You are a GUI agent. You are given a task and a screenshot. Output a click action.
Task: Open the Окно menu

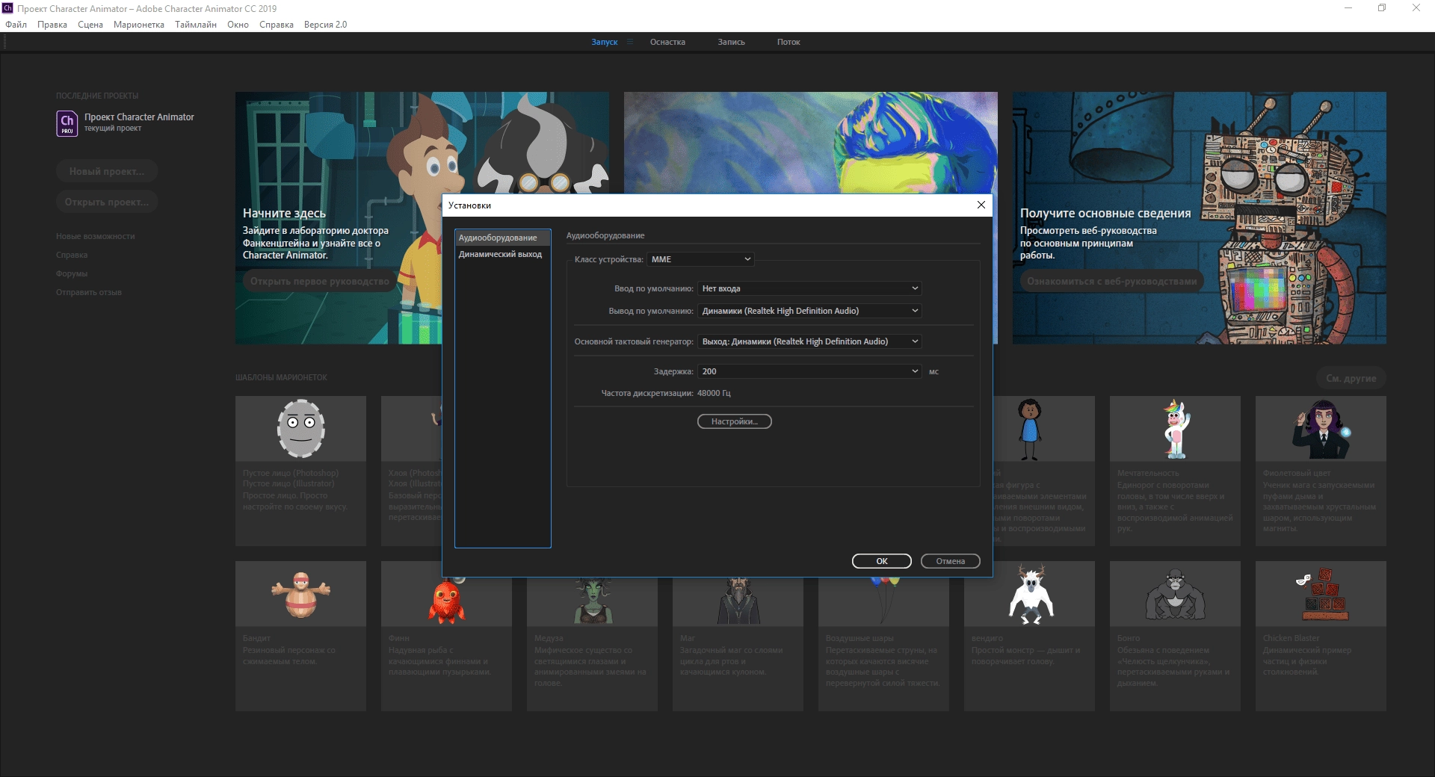[238, 25]
